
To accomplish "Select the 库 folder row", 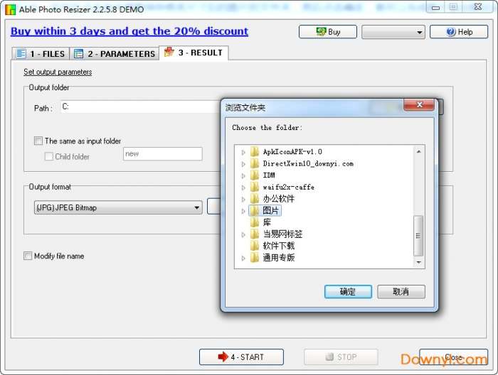I will (267, 222).
